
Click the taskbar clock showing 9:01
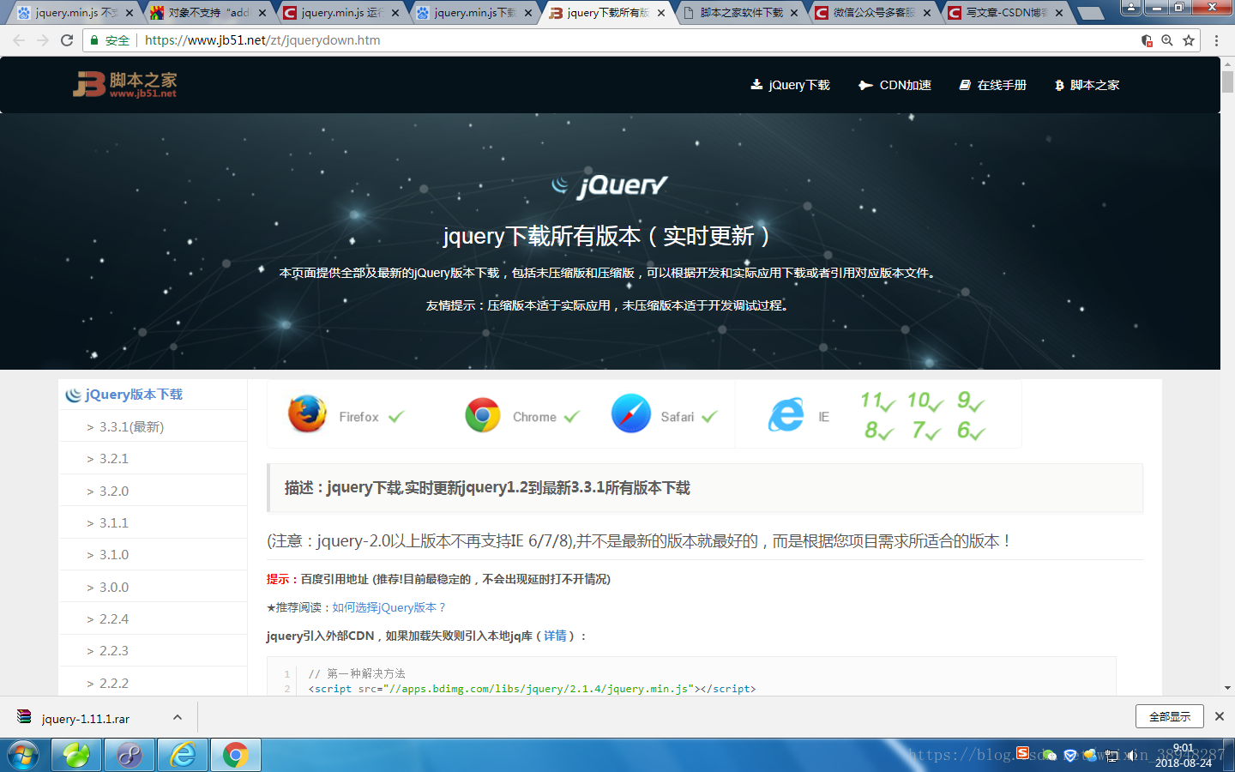(1184, 755)
